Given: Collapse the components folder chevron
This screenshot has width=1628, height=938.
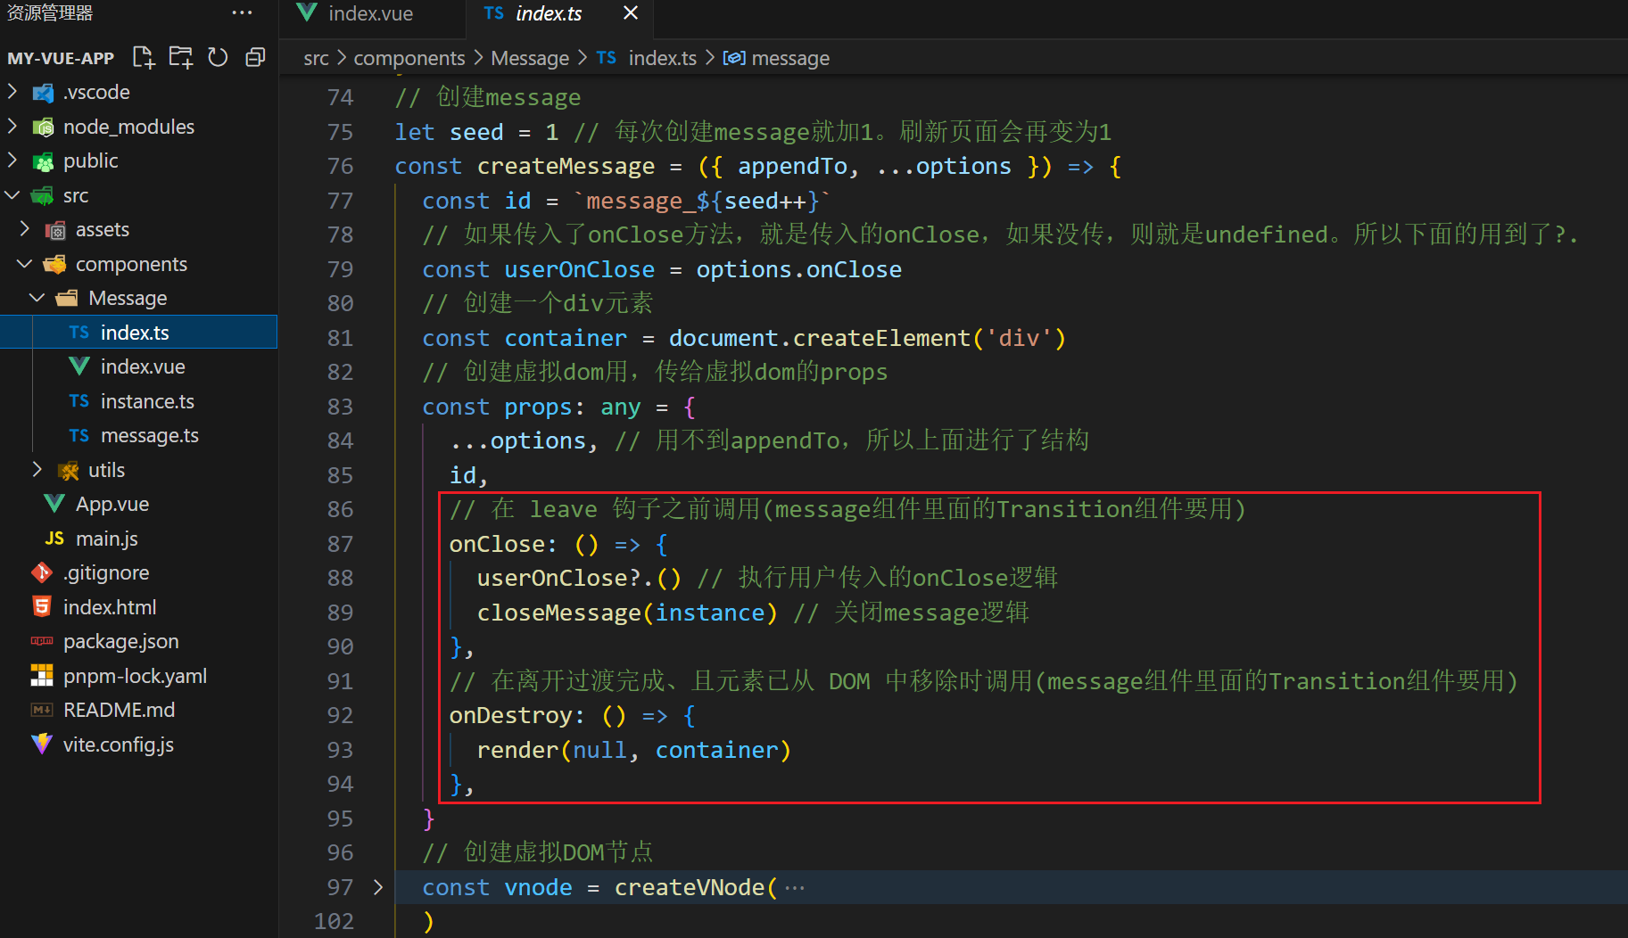Looking at the screenshot, I should (x=25, y=264).
